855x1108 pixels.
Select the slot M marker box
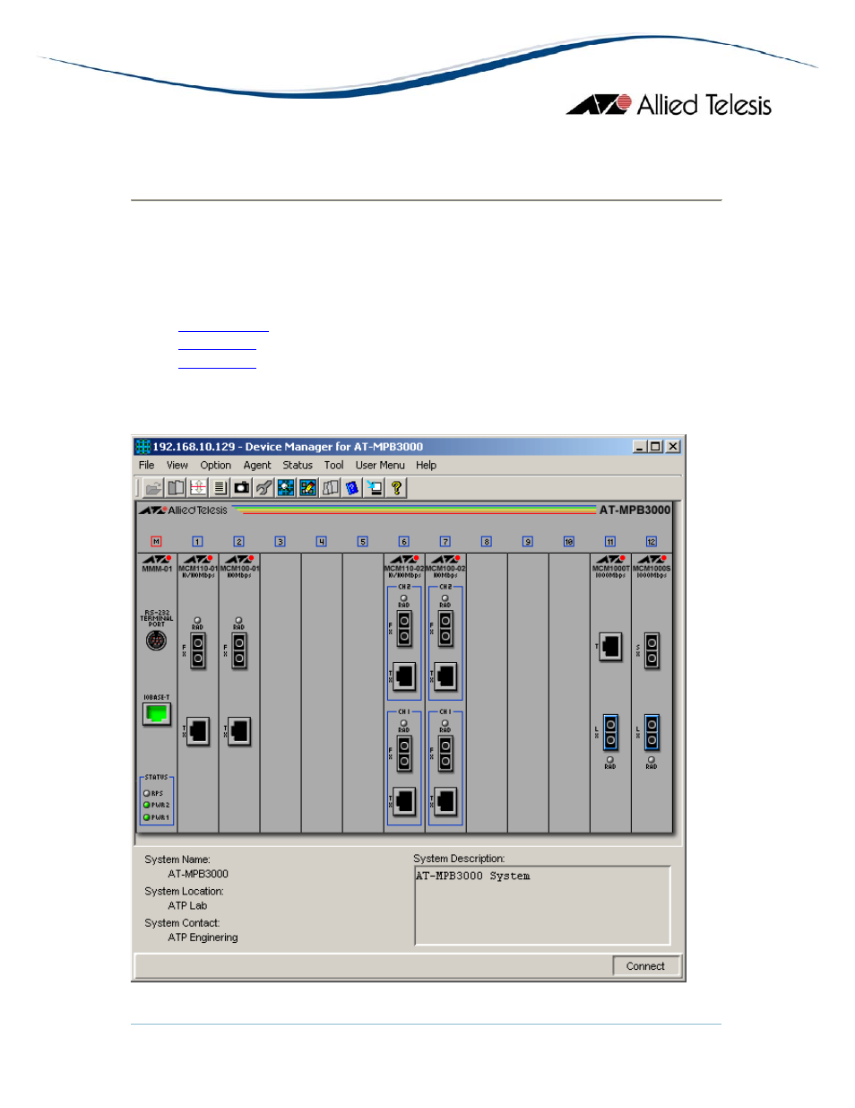tap(156, 542)
